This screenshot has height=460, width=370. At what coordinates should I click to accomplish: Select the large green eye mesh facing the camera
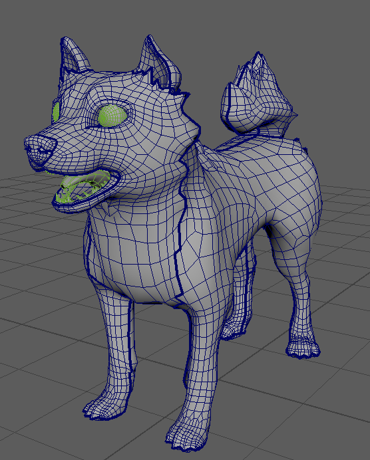pyautogui.click(x=112, y=116)
